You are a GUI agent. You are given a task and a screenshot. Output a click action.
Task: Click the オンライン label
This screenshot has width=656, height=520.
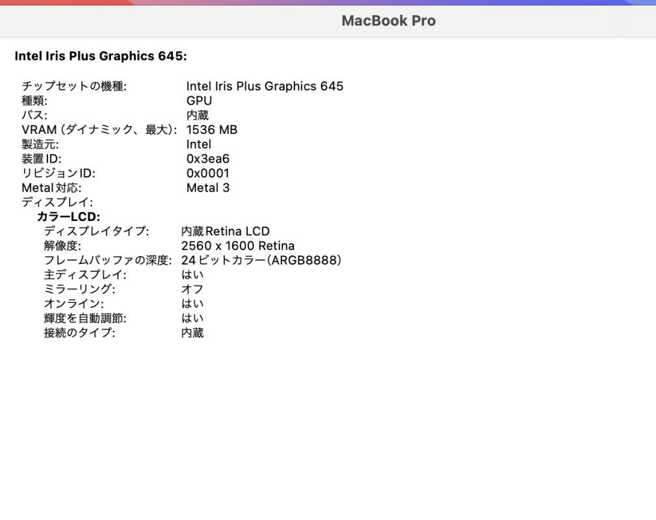[73, 304]
